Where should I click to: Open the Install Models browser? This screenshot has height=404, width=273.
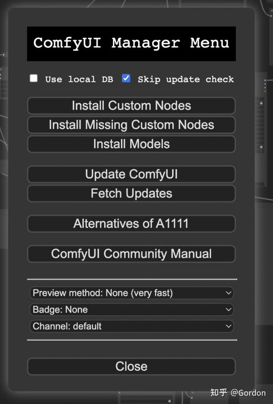(131, 144)
